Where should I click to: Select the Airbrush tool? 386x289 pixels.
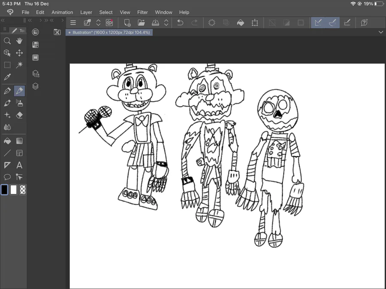pyautogui.click(x=19, y=103)
